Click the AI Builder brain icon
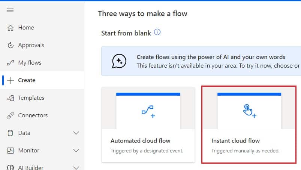301x170 pixels. coord(10,167)
